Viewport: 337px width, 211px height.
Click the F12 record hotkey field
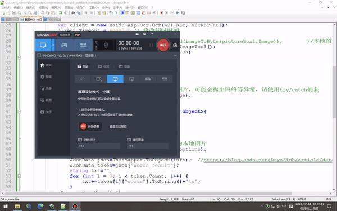pyautogui.click(x=99, y=146)
